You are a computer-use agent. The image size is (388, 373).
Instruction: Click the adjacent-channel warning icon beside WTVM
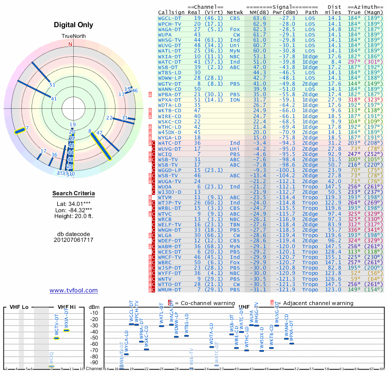point(150,197)
